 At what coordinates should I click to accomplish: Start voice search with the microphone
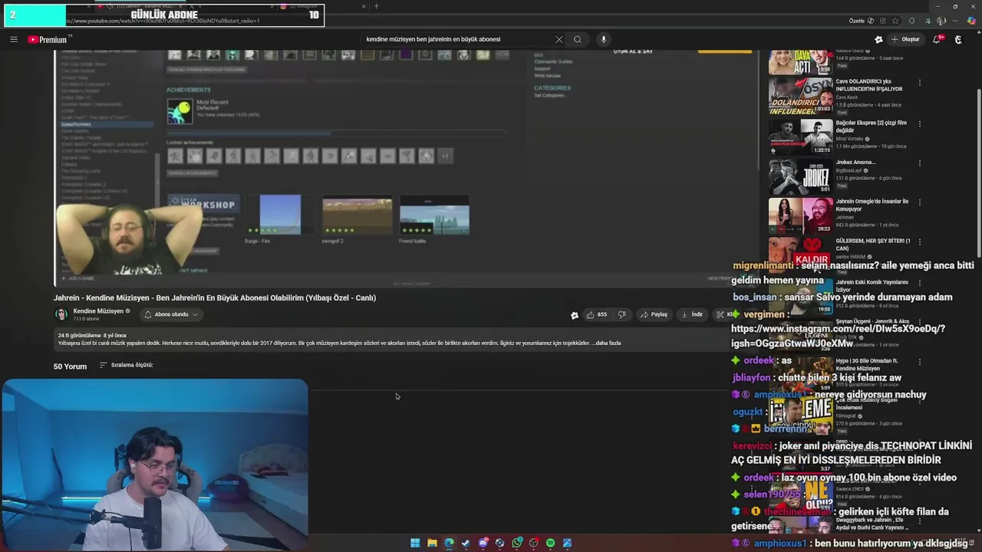coord(604,39)
